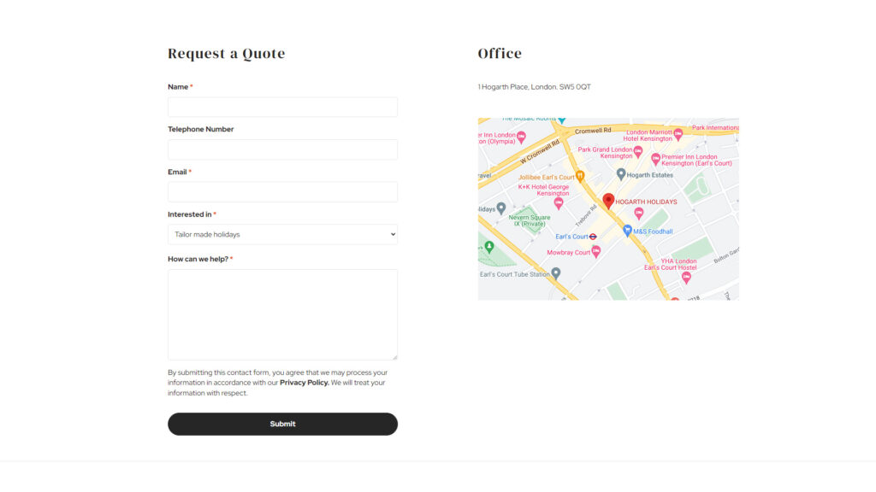Click the red Hogarth Holidays map pin
The height and width of the screenshot is (492, 876).
[x=608, y=201]
